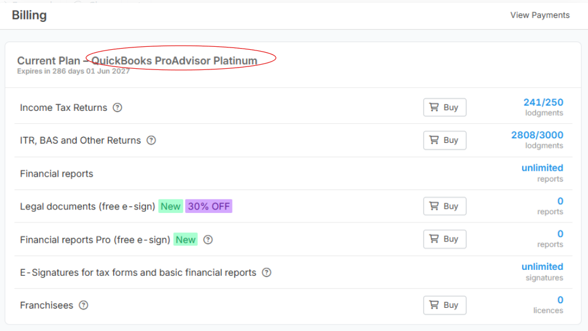Viewport: 588px width, 331px height.
Task: Click the 241/250 lodgments count
Action: coord(543,103)
